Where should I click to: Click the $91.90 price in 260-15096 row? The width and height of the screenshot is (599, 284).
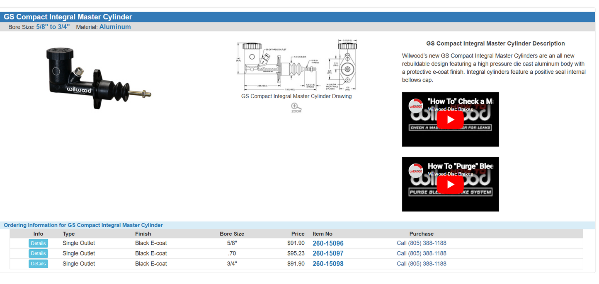pos(296,243)
